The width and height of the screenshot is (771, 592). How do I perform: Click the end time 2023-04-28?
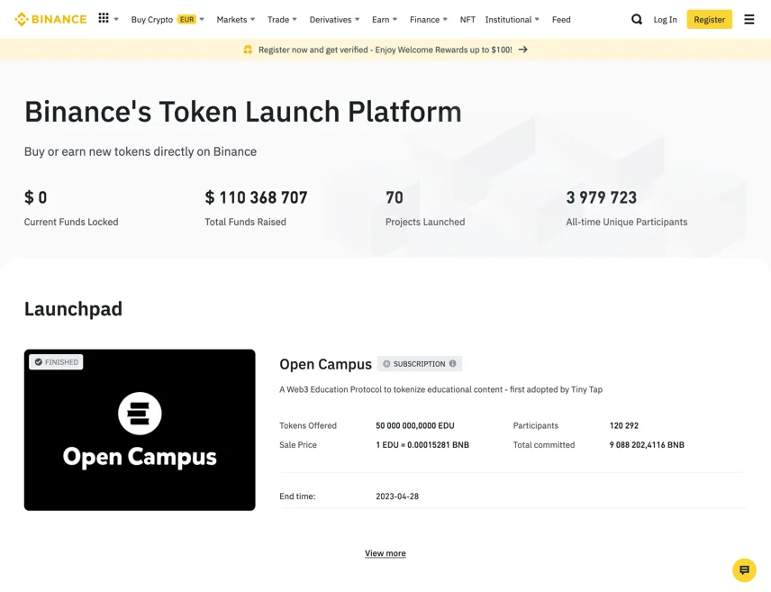pyautogui.click(x=397, y=496)
